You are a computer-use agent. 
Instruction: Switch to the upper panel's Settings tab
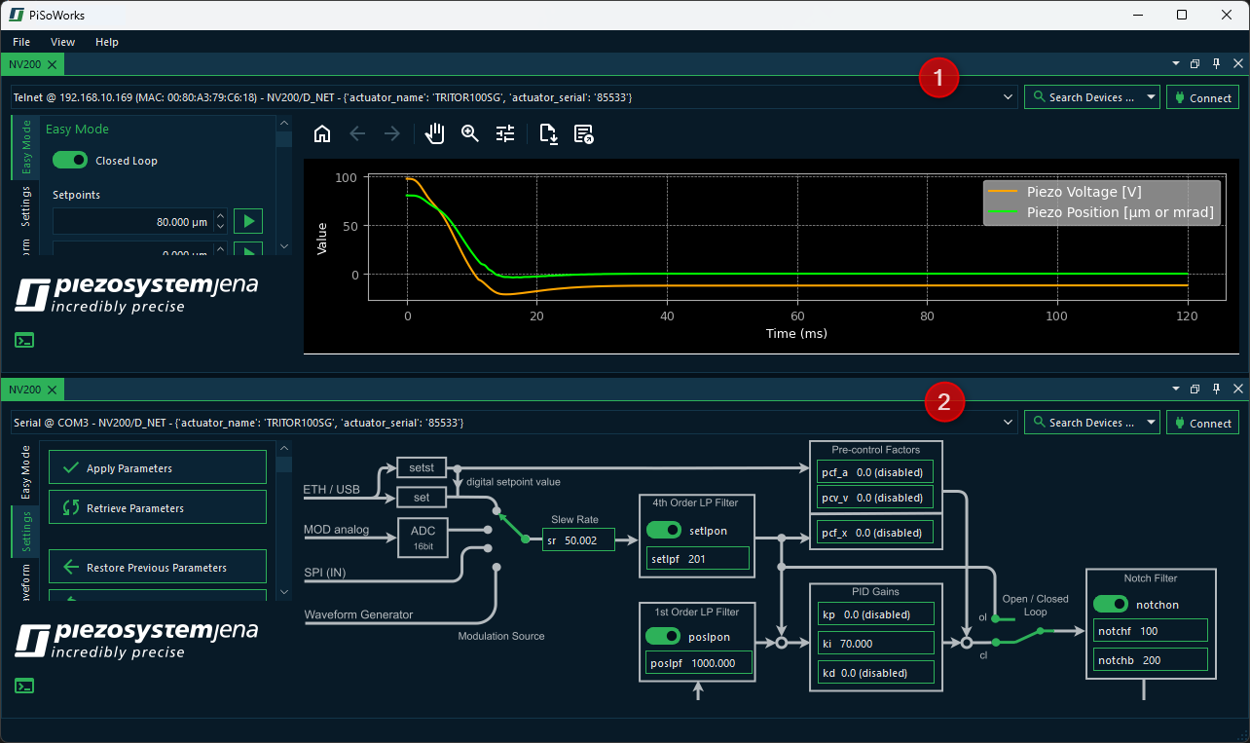click(x=26, y=206)
